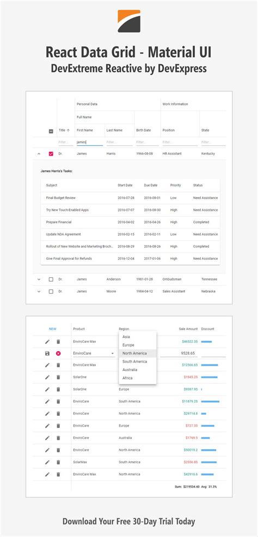This screenshot has width=258, height=537.
Task: Delete the EnviroCare Australia row
Action: tap(58, 438)
